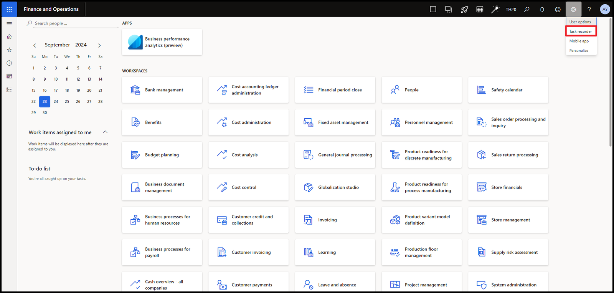Image resolution: width=614 pixels, height=293 pixels.
Task: Open Cost administration workspace tile
Action: [x=248, y=122]
